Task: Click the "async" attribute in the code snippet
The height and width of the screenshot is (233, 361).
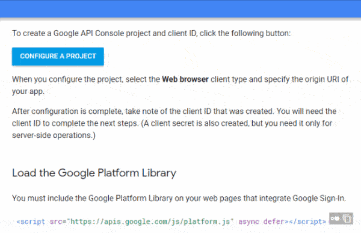Action: (x=248, y=222)
